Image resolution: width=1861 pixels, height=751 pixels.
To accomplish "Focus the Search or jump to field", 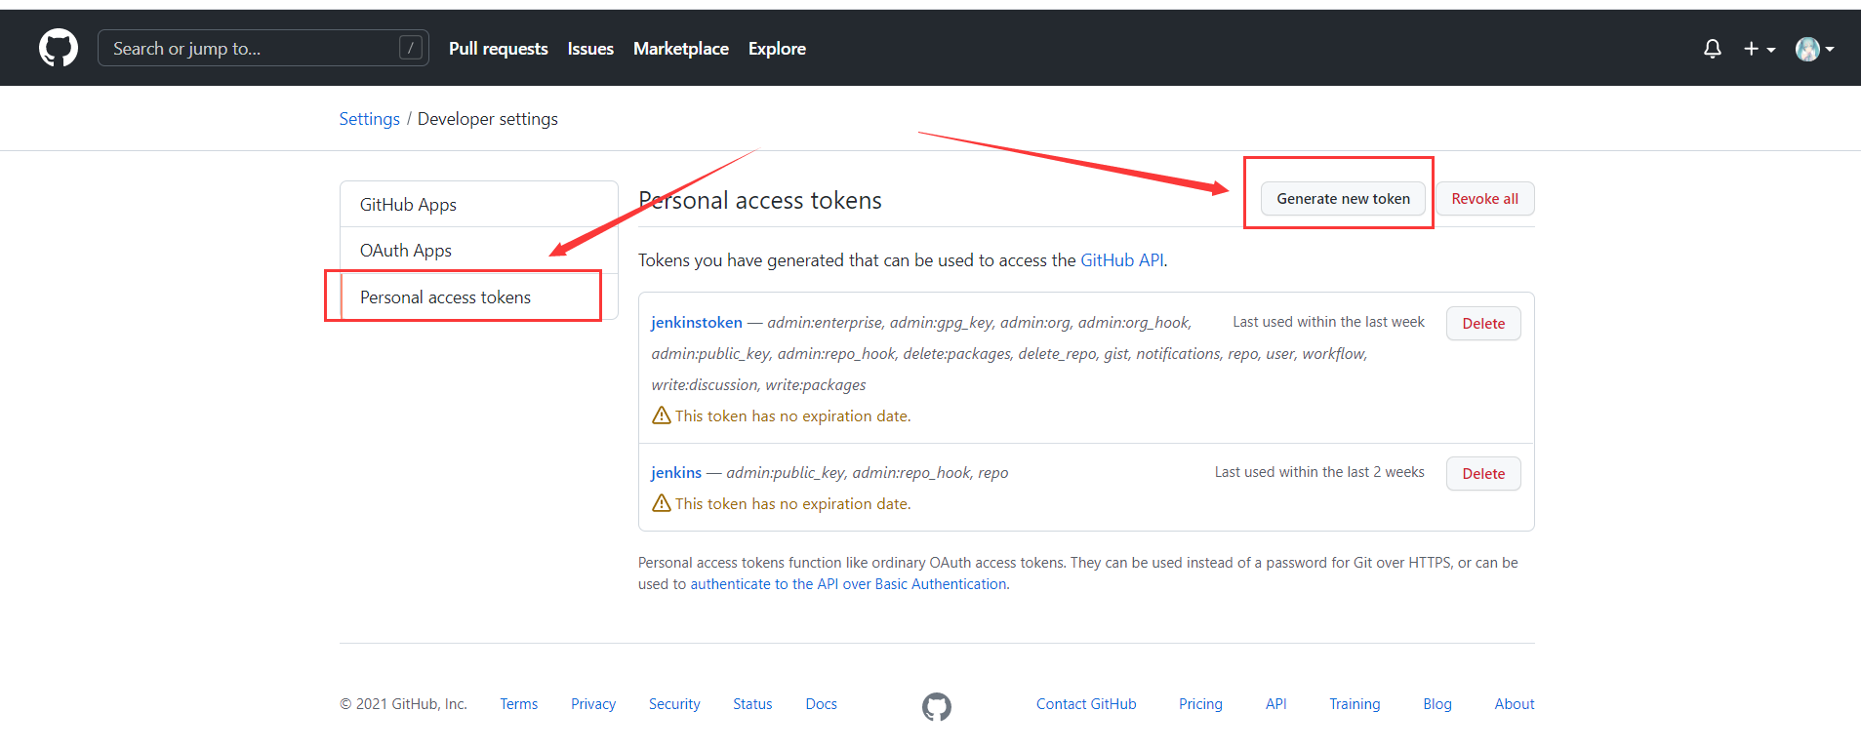I will pyautogui.click(x=263, y=48).
